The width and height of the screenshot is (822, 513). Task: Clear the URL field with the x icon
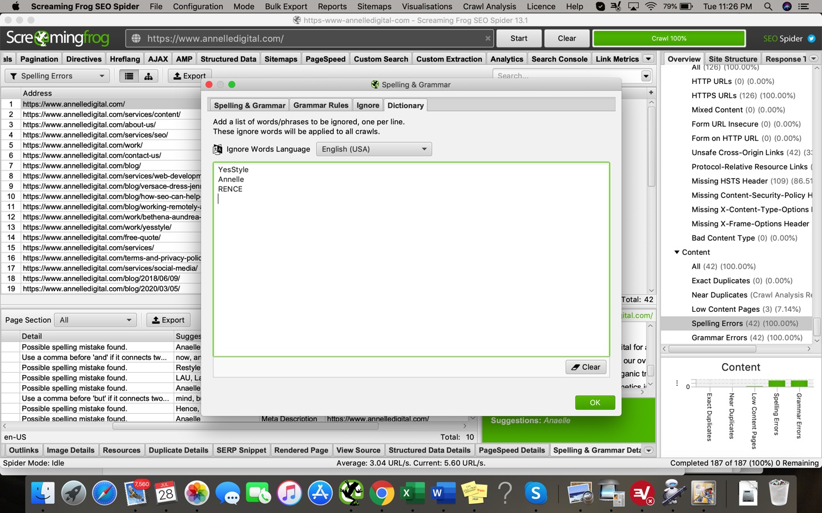coord(487,39)
